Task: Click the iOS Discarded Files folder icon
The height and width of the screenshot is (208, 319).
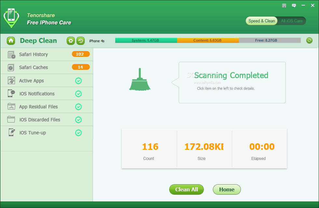Action: point(11,120)
